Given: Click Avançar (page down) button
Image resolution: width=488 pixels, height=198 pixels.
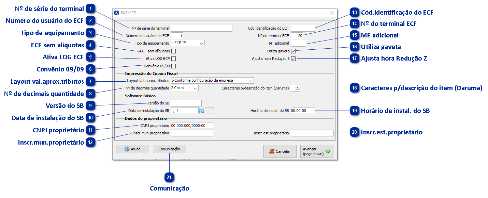Looking at the screenshot, I should pyautogui.click(x=317, y=151).
